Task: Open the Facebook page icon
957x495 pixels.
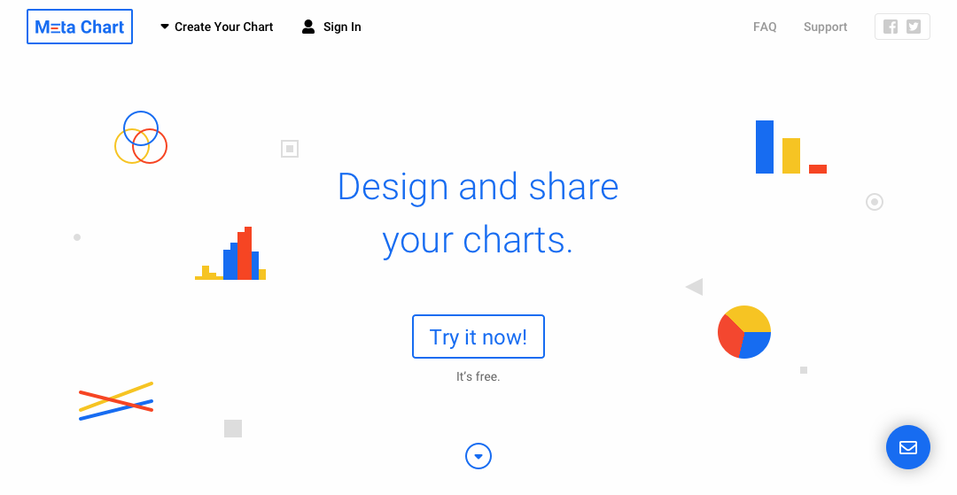Action: pos(891,27)
